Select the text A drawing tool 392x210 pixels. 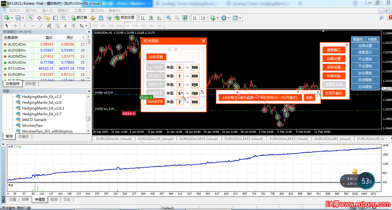pos(65,26)
